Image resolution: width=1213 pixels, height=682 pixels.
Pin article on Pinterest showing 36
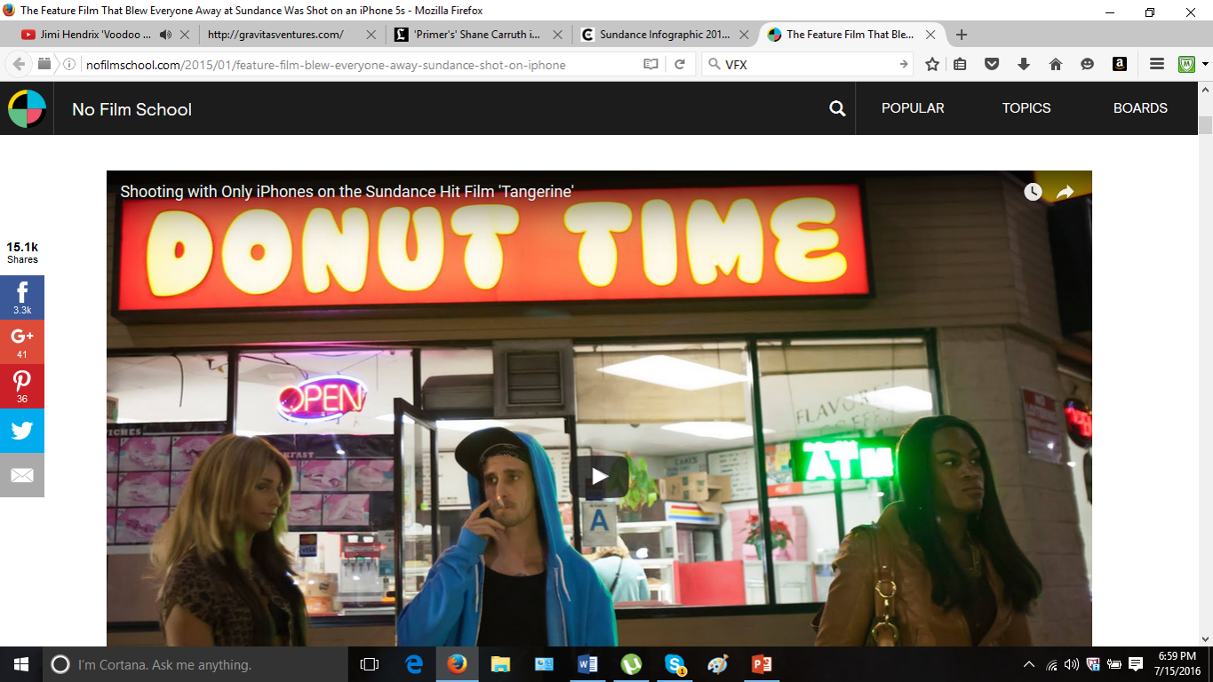(x=22, y=386)
